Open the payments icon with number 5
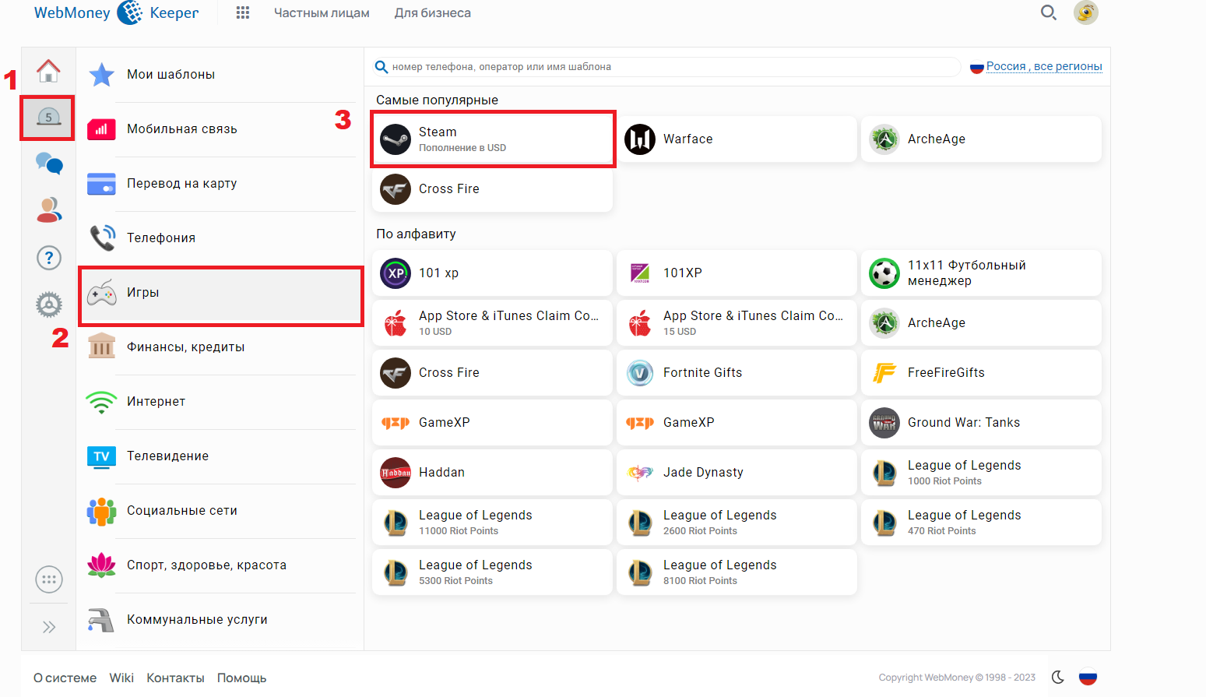 pos(48,118)
